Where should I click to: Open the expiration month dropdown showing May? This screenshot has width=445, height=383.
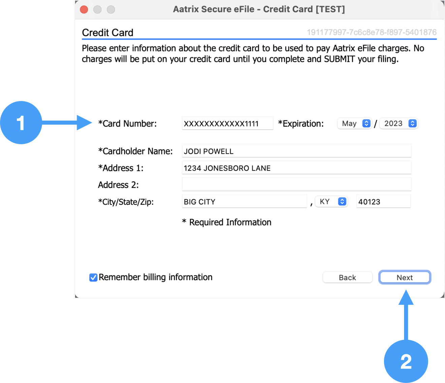click(354, 124)
